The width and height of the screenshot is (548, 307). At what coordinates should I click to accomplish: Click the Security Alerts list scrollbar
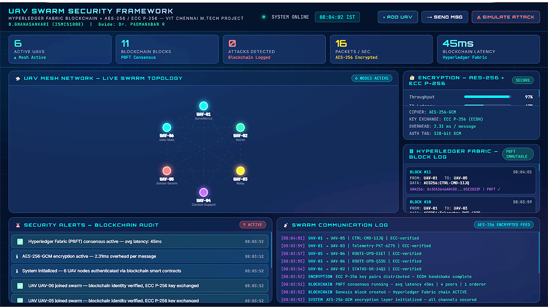(270, 250)
